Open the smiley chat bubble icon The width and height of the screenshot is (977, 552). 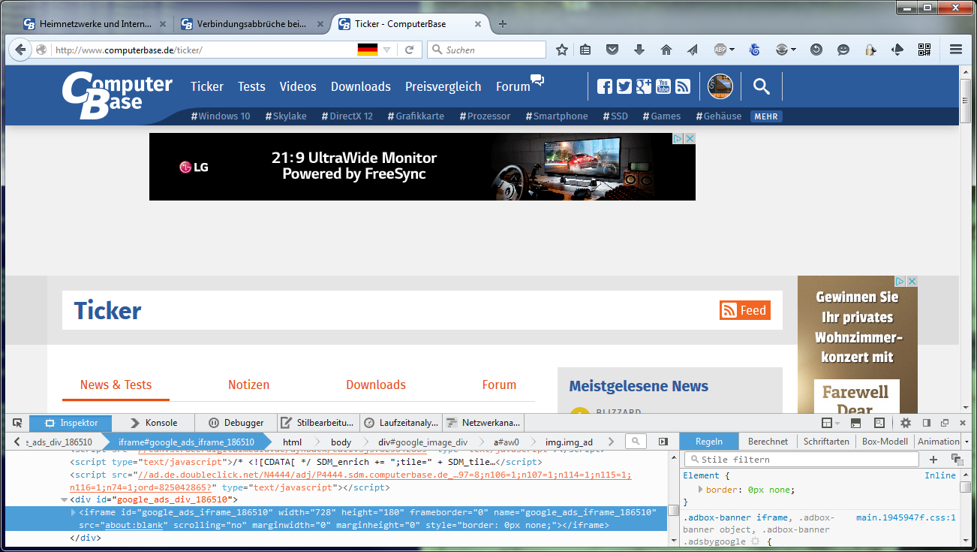(843, 50)
